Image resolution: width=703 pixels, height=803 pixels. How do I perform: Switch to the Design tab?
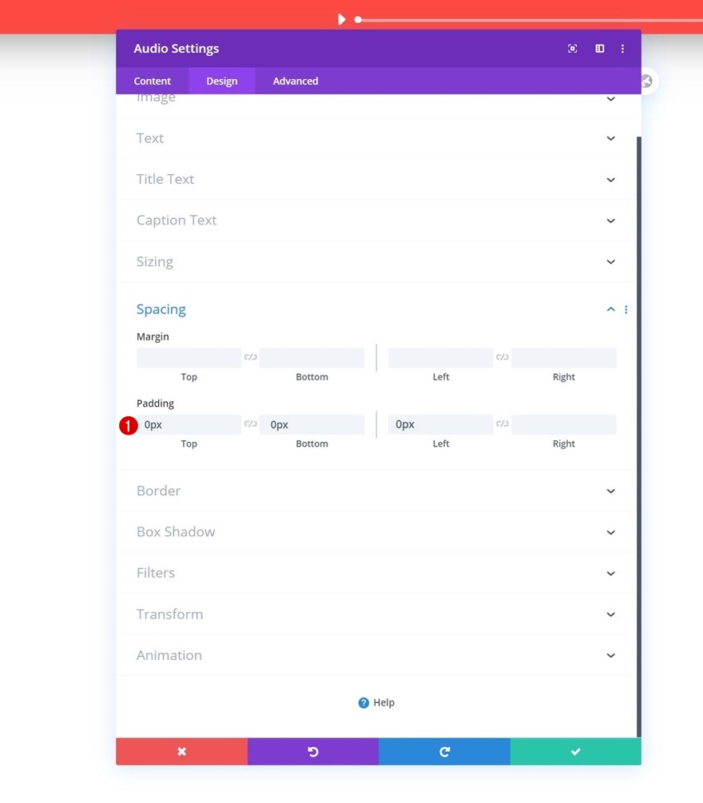click(222, 81)
